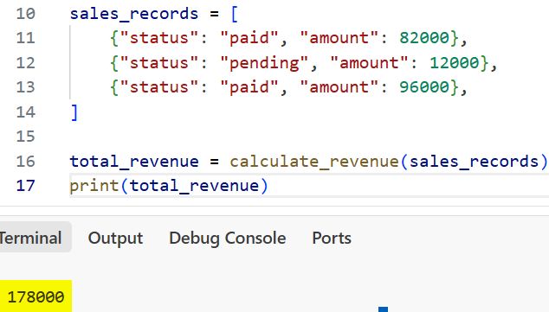Click line number 15 in the gutter
Image resolution: width=549 pixels, height=312 pixels.
pyautogui.click(x=26, y=137)
